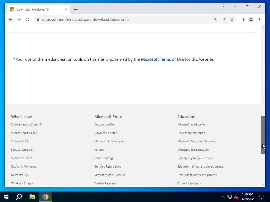Viewport: 270px width, 202px height.
Task: Open Surface Pro 9 link
Action: click(20, 141)
